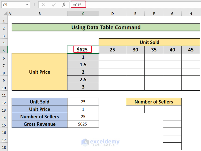The height and width of the screenshot is (151, 201).
Task: Select cell C15 Gross Revenue value
Action: click(83, 124)
